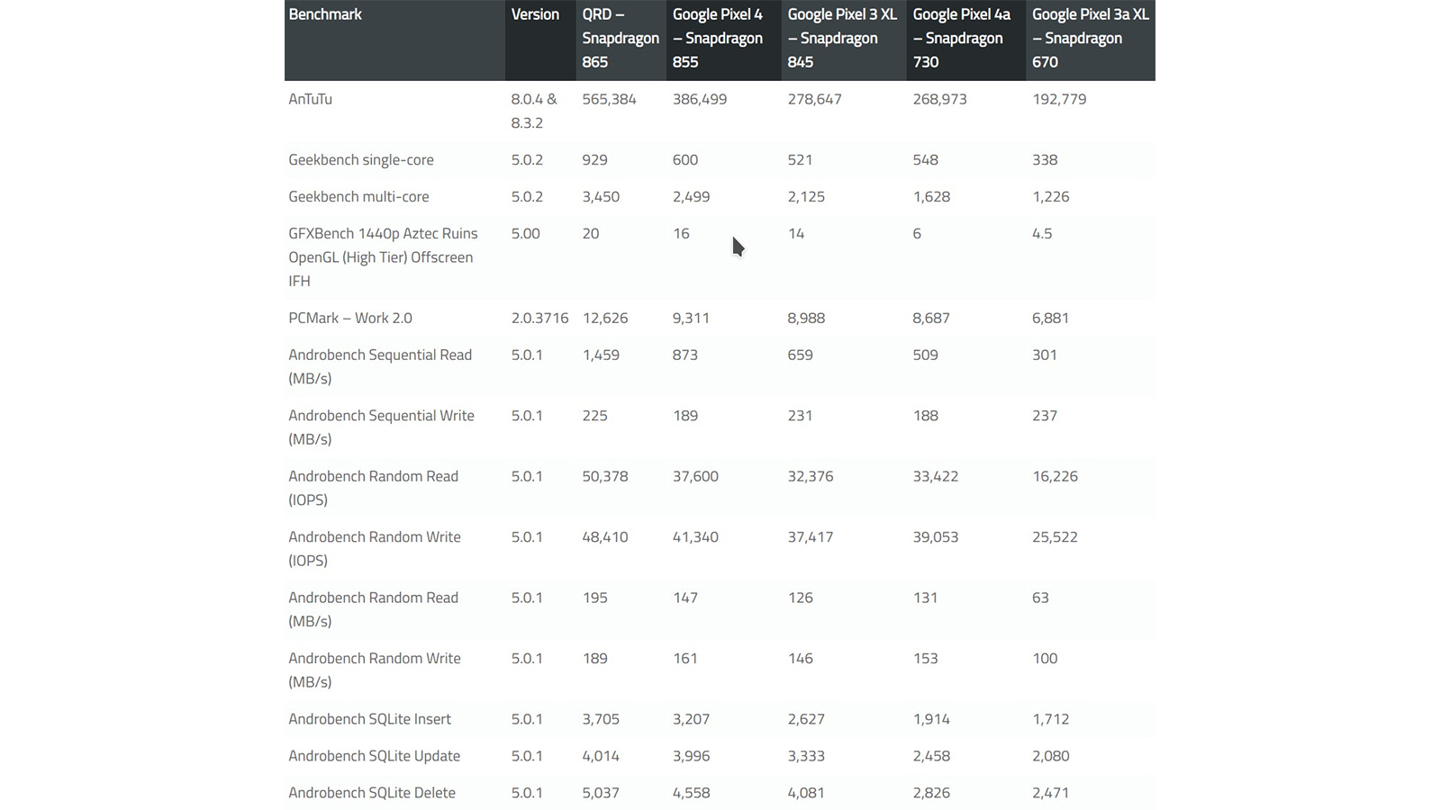Screen dimensions: 1441x810
Task: Click the AnTuTu row label
Action: tap(310, 99)
